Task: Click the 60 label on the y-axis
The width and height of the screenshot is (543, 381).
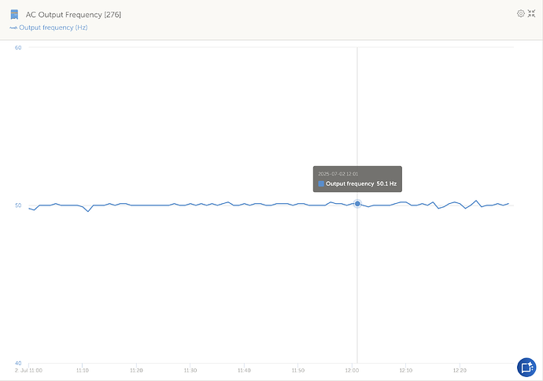Action: coord(18,47)
